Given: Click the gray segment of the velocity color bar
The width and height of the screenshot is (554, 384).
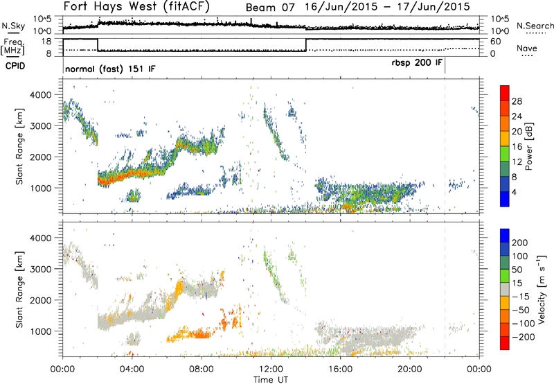Looking at the screenshot, I should 505,289.
